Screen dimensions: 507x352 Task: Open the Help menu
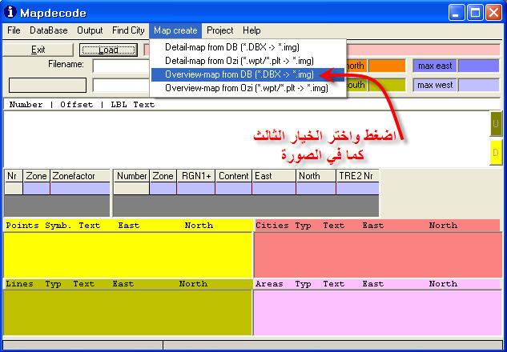251,30
